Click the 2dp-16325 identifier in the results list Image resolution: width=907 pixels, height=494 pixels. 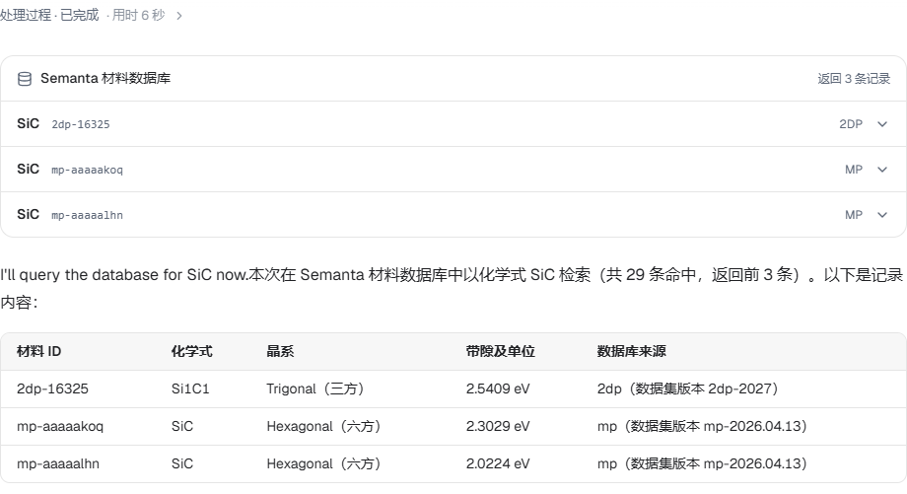[x=81, y=124]
